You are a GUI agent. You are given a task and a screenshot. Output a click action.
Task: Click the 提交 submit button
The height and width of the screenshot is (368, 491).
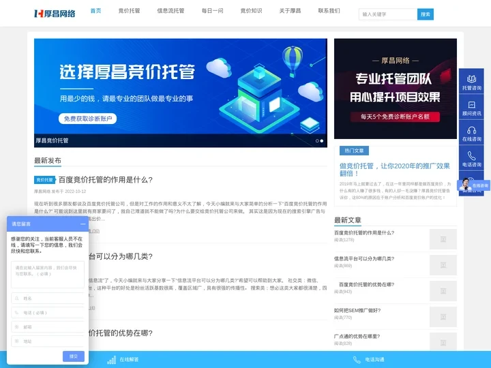point(73,356)
